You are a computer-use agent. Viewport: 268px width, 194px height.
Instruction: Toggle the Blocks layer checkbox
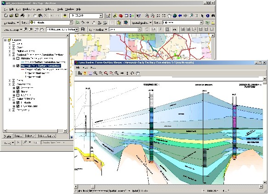[x=18, y=91]
